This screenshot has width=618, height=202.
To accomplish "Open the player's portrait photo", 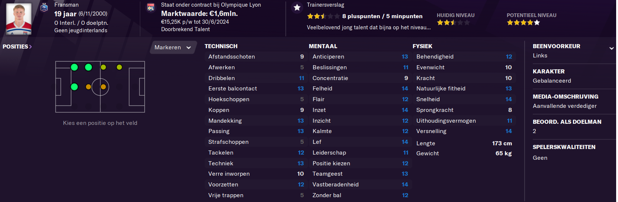I will (x=19, y=19).
